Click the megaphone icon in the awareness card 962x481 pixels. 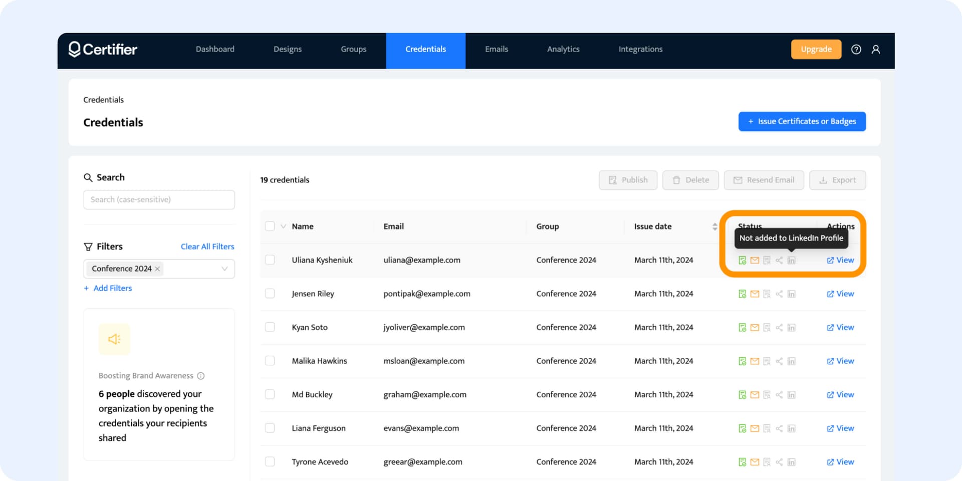tap(114, 339)
